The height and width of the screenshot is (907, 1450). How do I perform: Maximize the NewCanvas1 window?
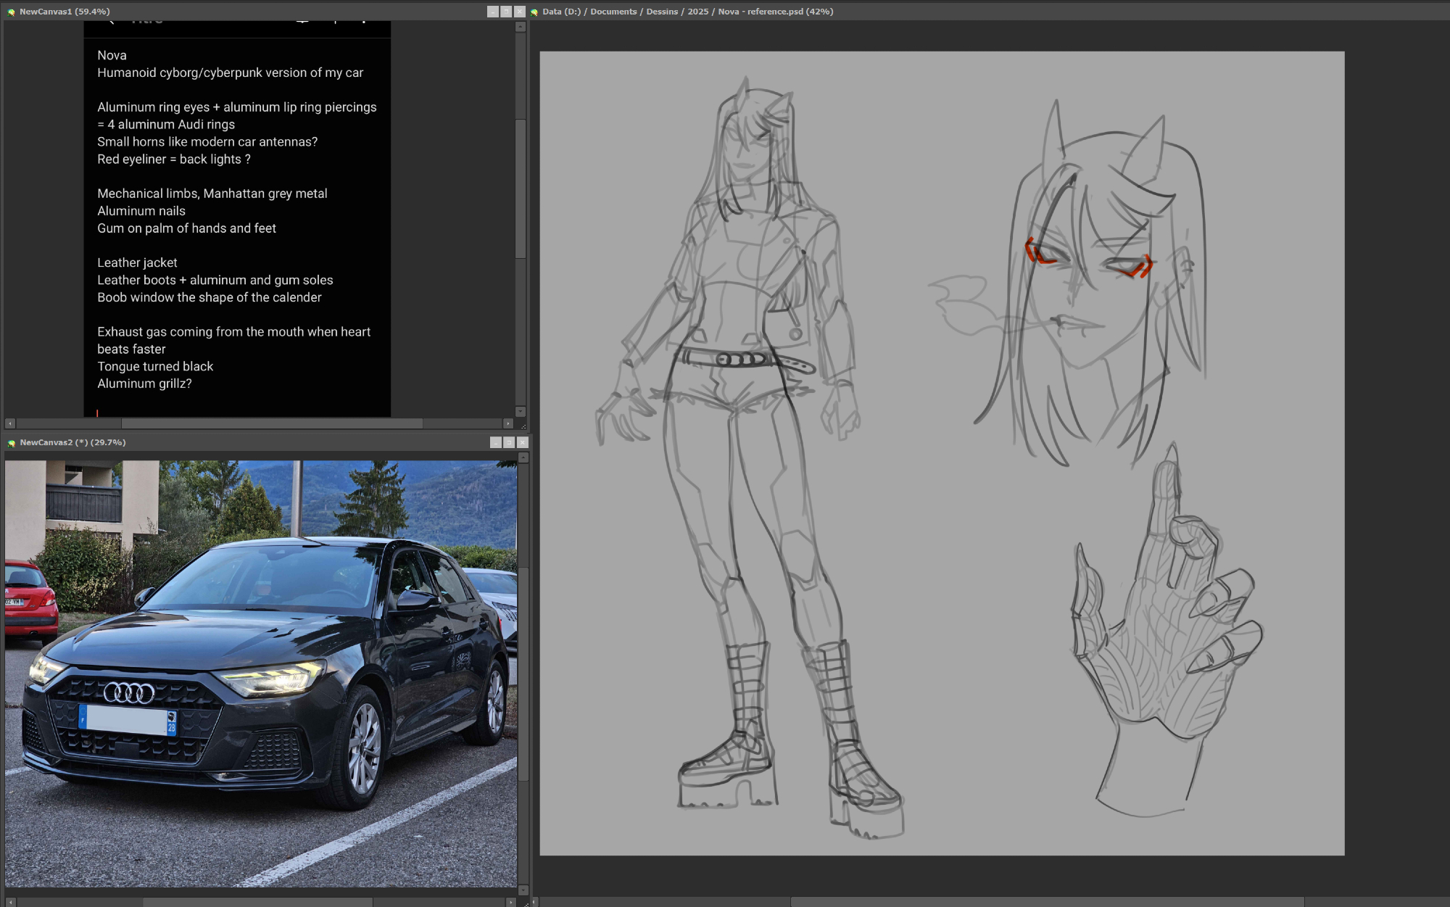click(x=506, y=12)
